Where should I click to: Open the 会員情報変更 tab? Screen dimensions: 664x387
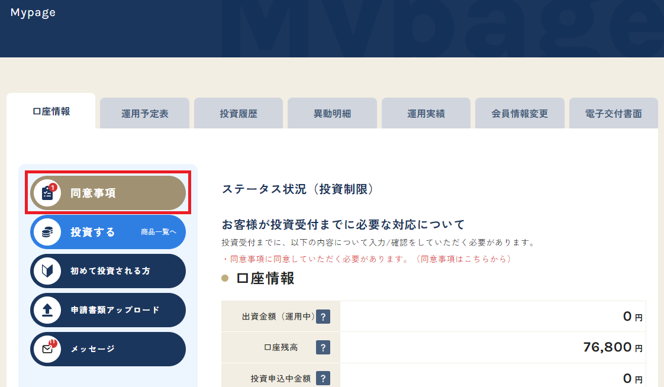coord(520,114)
